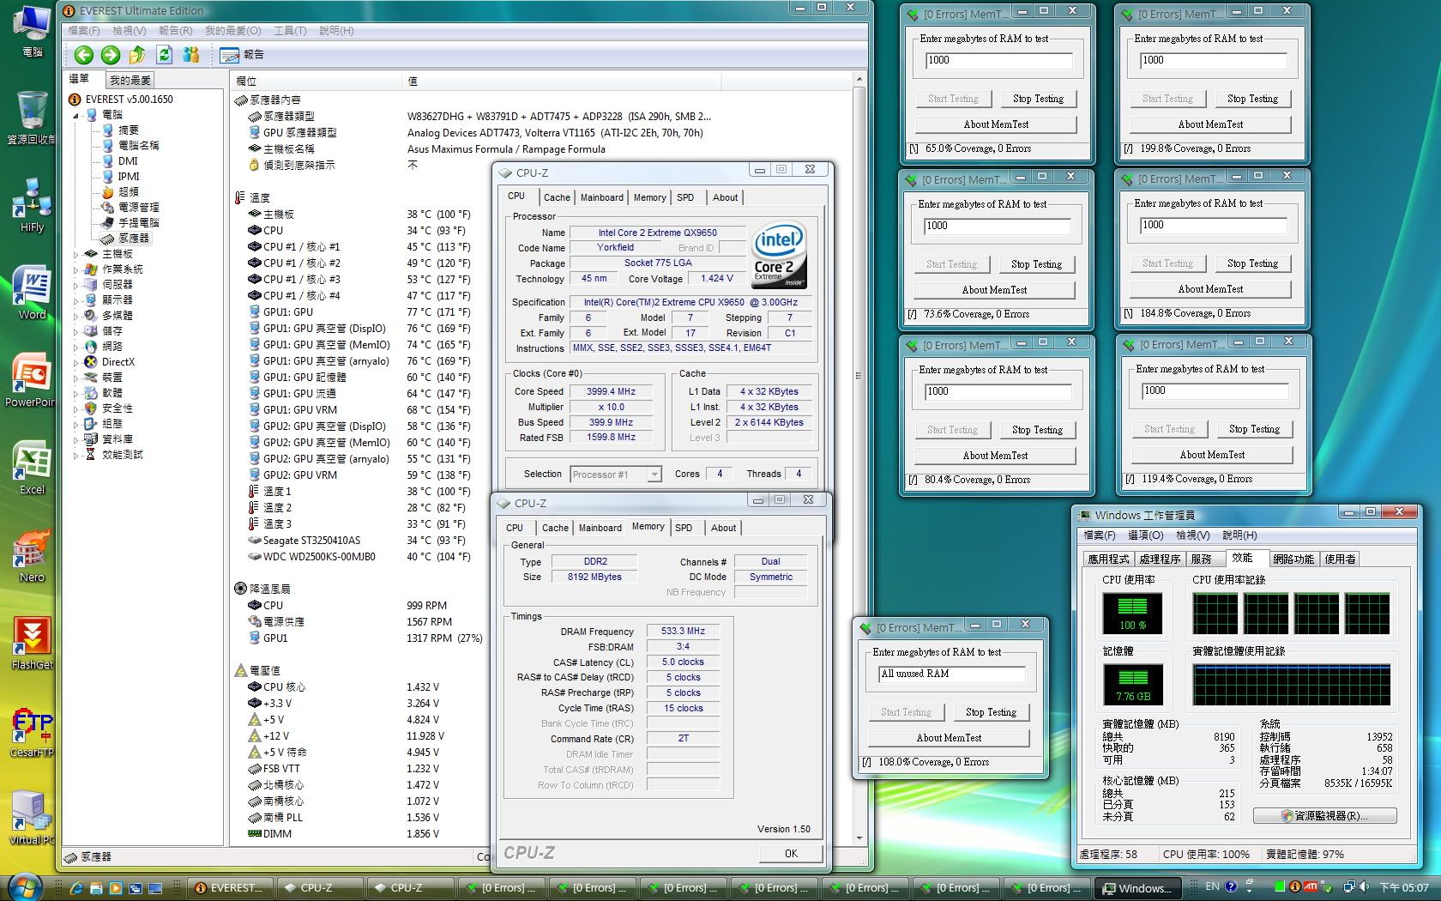Viewport: 1441px width, 901px height.
Task: Stop Testing in MemTest with 199.8% Coverage
Action: [x=1252, y=99]
